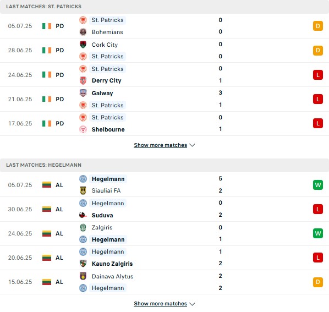The height and width of the screenshot is (312, 329).
Task: Click the red L badge for Galway match
Action: [318, 99]
